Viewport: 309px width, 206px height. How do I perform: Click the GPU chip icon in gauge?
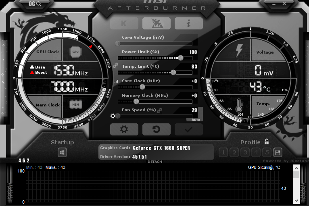tap(75, 52)
